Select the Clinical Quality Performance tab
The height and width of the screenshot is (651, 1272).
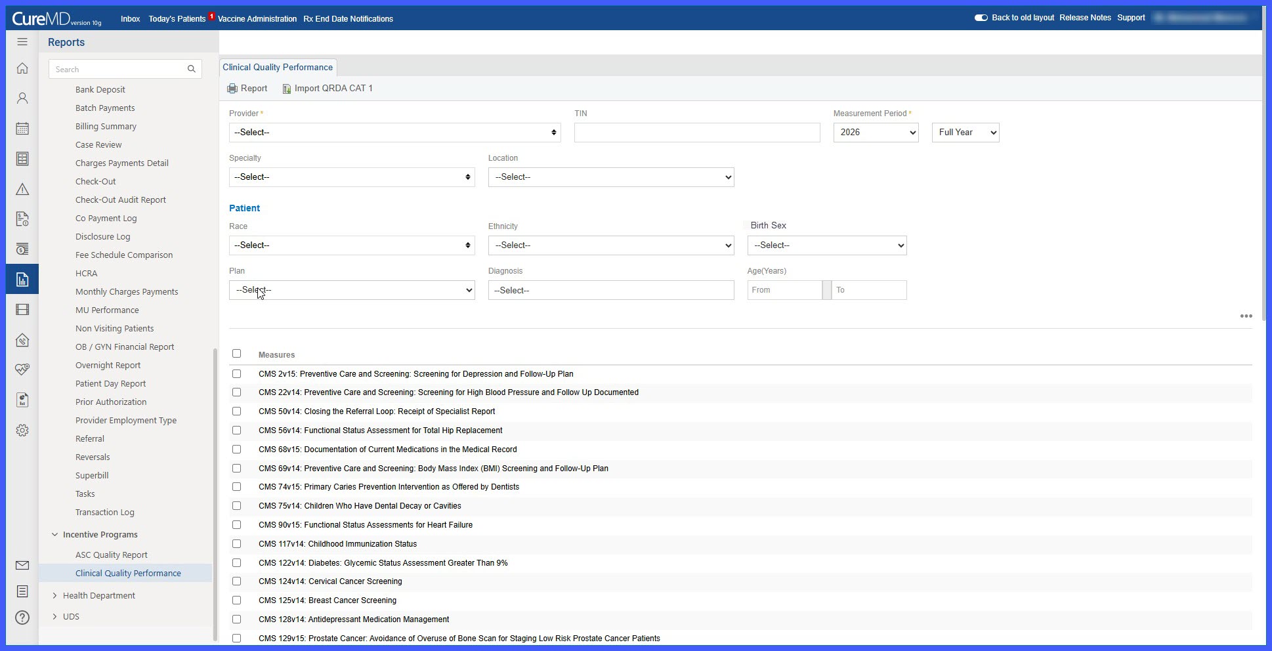pos(278,67)
